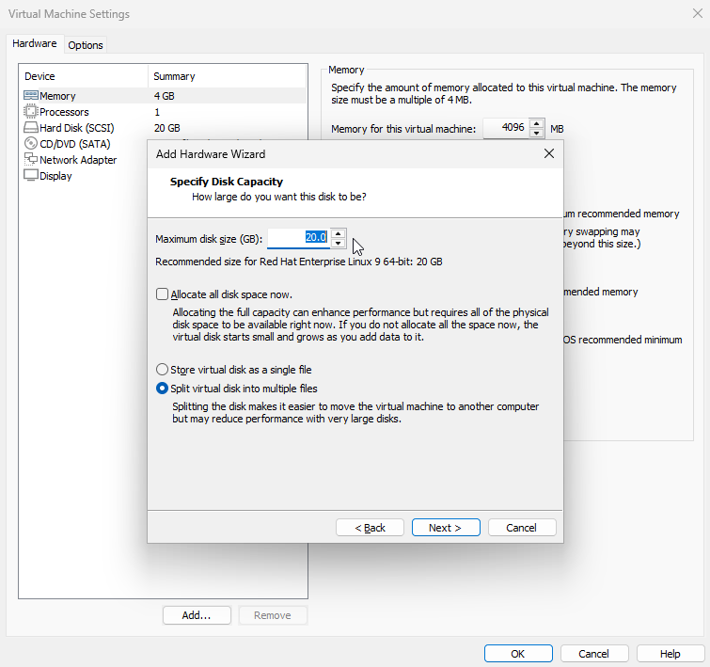Select the Network Adapter icon
This screenshot has height=667, width=710.
[x=30, y=160]
